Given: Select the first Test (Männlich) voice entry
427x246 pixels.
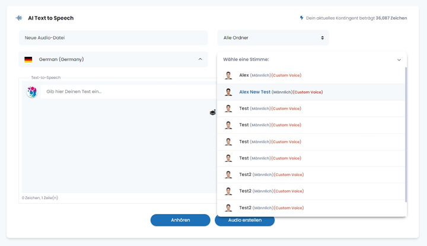Looking at the screenshot, I should click(x=270, y=108).
